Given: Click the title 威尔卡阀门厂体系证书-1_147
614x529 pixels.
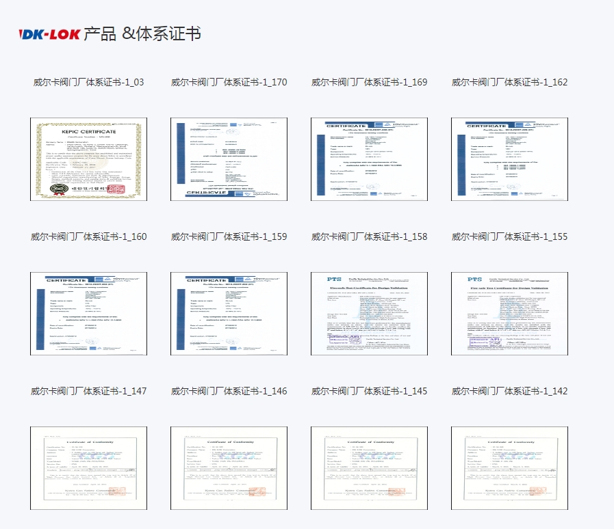Looking at the screenshot, I should coord(88,391).
